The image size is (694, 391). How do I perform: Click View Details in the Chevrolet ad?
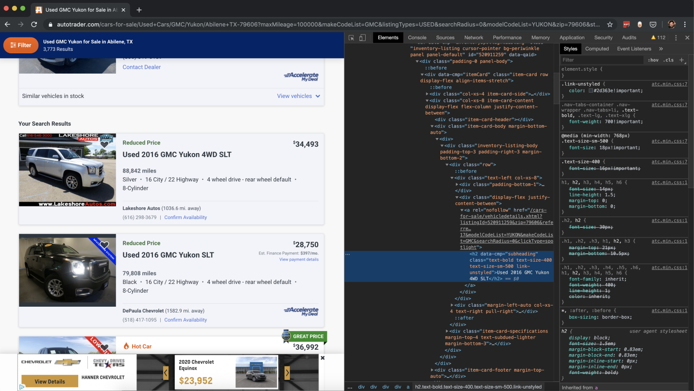click(x=50, y=381)
